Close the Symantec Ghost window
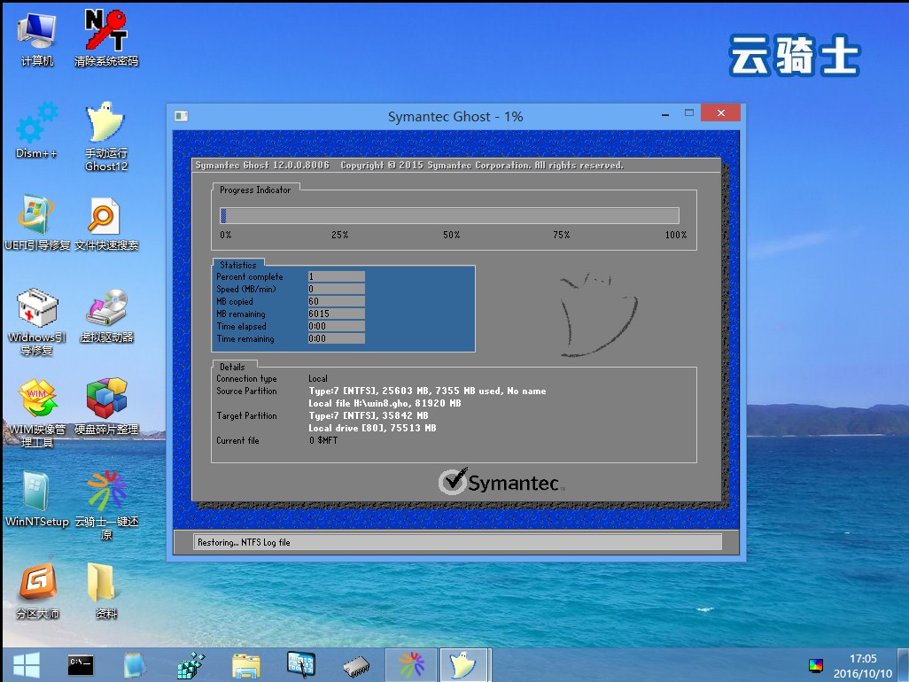 (x=720, y=113)
